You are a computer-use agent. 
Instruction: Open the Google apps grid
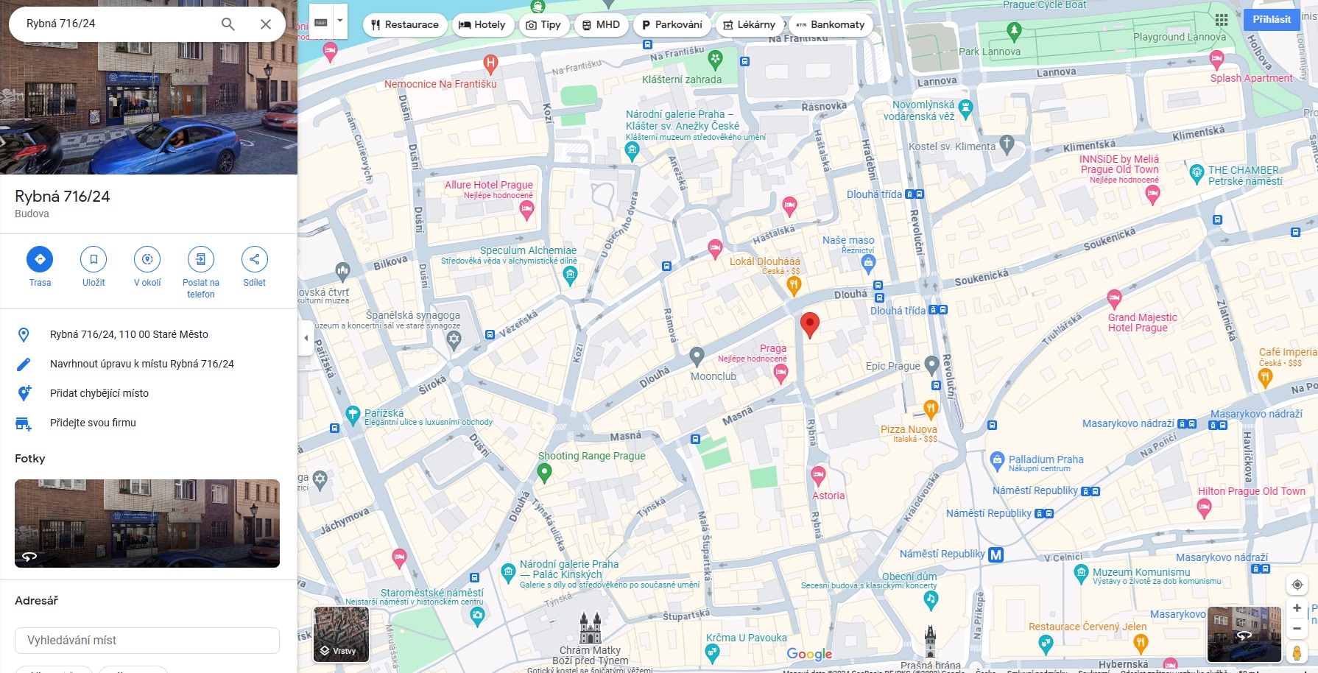(1222, 20)
